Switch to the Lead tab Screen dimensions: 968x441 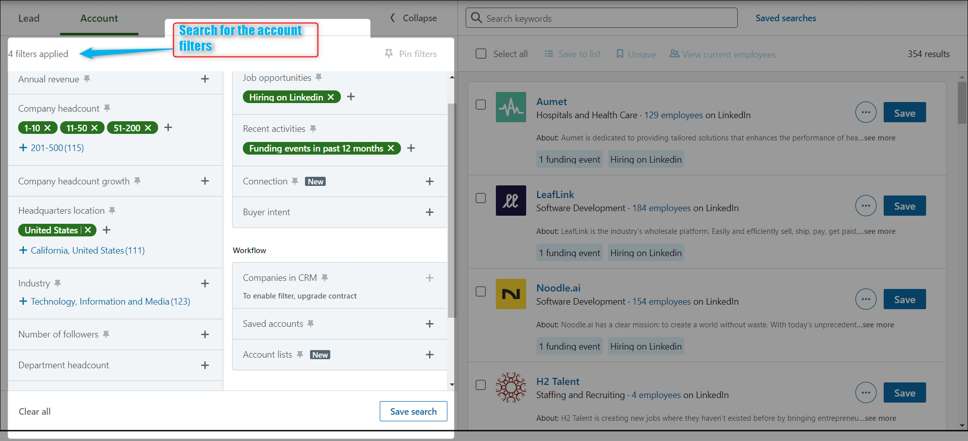[x=29, y=18]
